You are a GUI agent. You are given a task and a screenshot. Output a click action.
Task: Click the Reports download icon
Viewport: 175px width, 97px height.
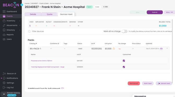tap(4, 34)
